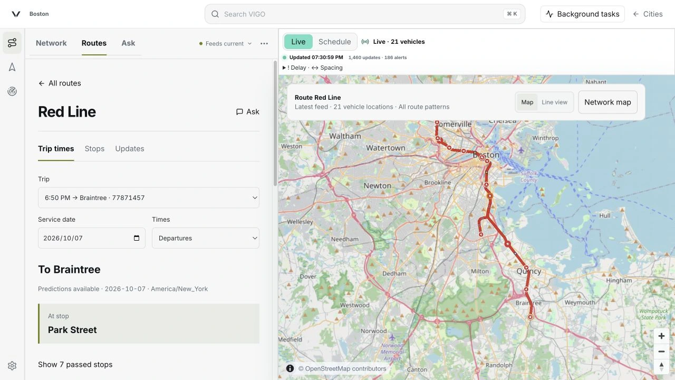The width and height of the screenshot is (675, 380).
Task: Click the Service date input field
Action: [92, 238]
